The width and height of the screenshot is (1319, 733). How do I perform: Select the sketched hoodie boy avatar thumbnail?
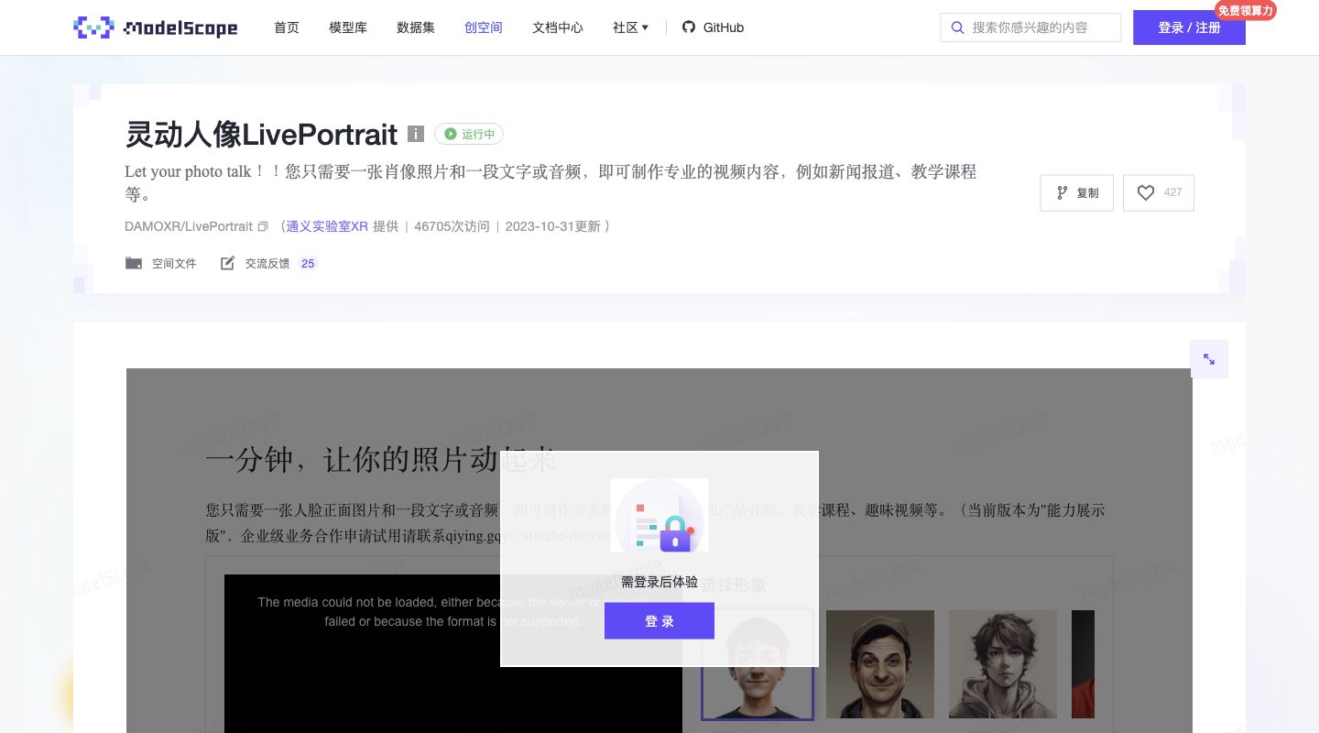point(1003,664)
